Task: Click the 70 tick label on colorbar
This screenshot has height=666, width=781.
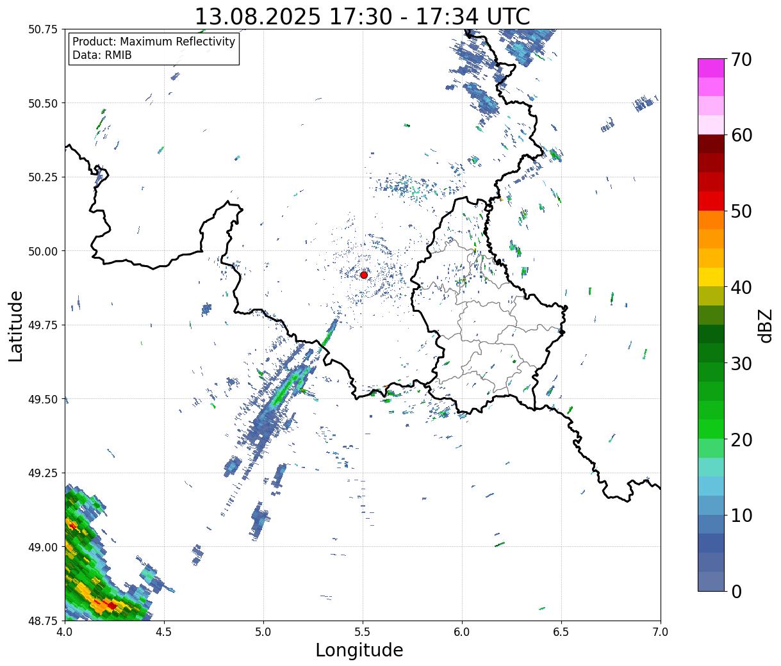Action: pyautogui.click(x=740, y=60)
